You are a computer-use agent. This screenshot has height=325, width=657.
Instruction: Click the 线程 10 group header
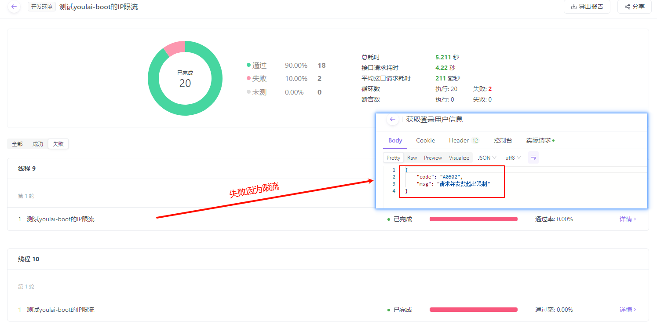click(x=328, y=259)
